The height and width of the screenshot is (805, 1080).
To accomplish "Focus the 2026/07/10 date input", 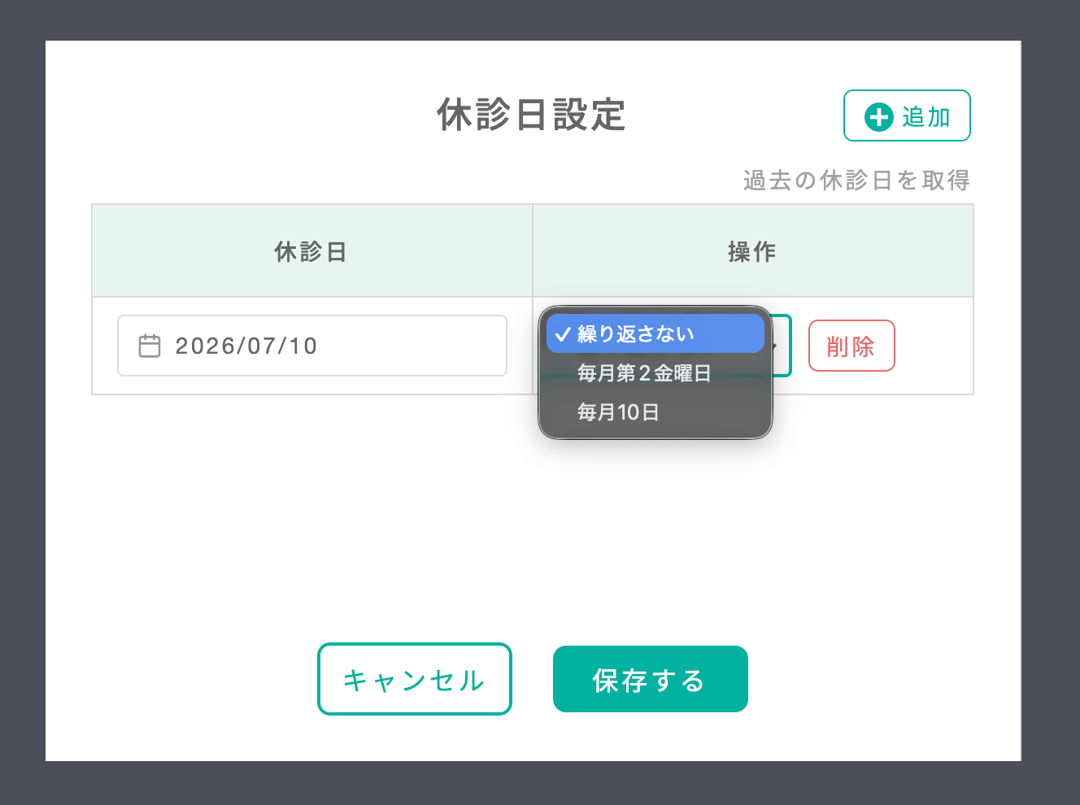I will coord(312,346).
